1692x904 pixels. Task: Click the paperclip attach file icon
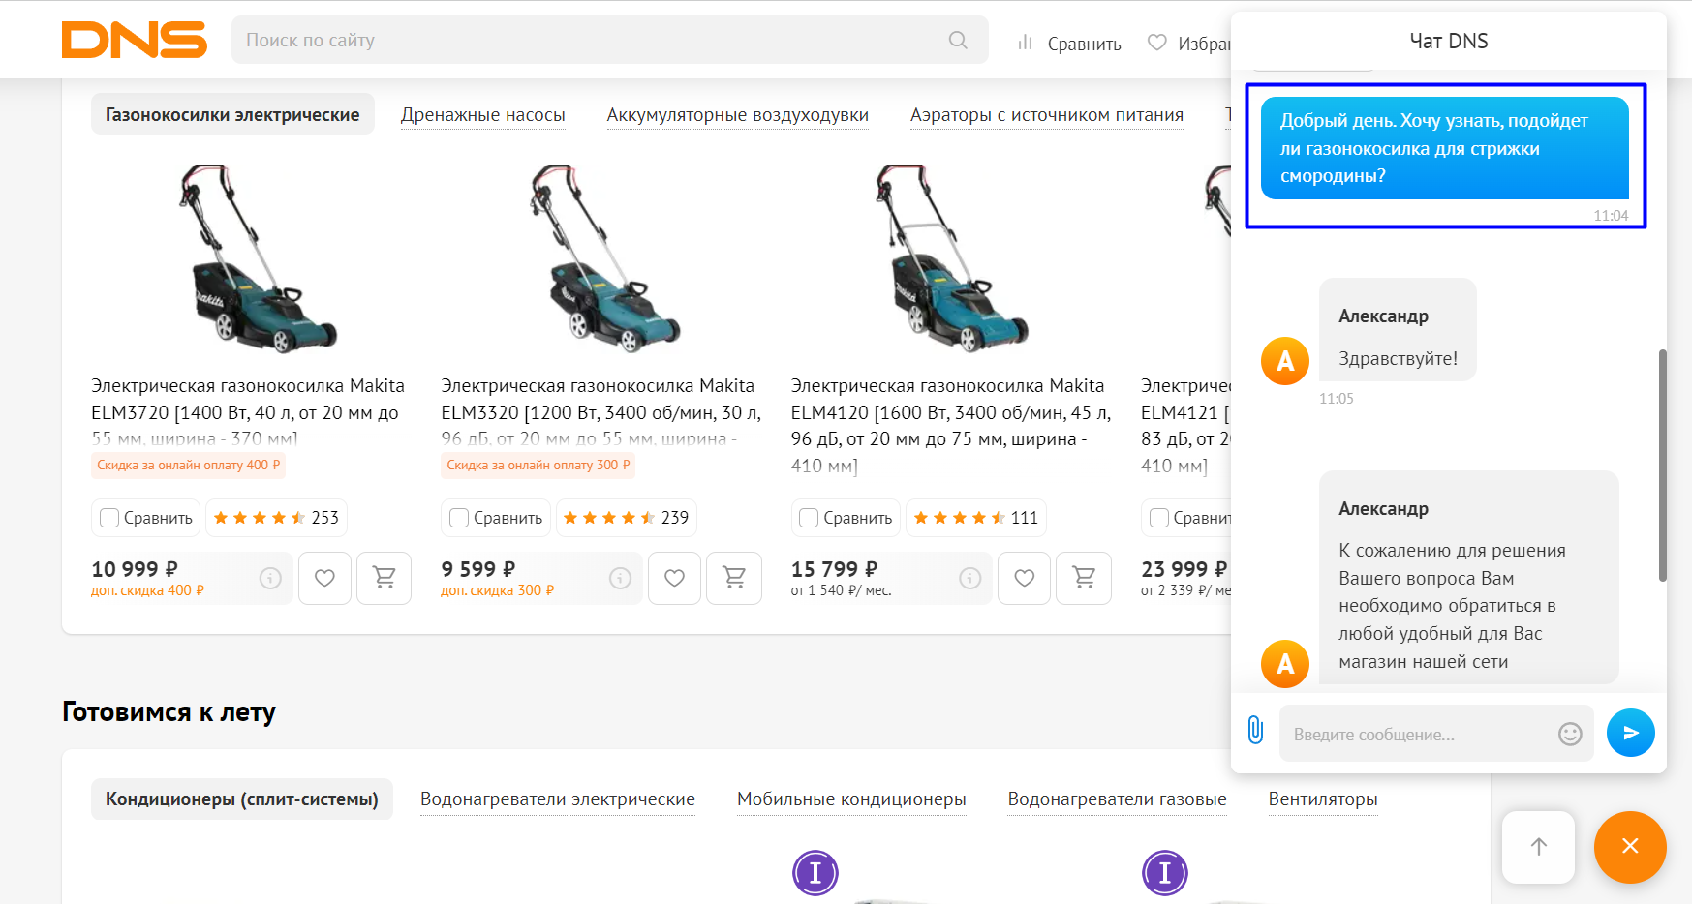tap(1255, 730)
